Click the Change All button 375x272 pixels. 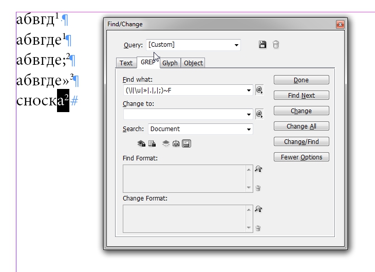[x=302, y=126]
